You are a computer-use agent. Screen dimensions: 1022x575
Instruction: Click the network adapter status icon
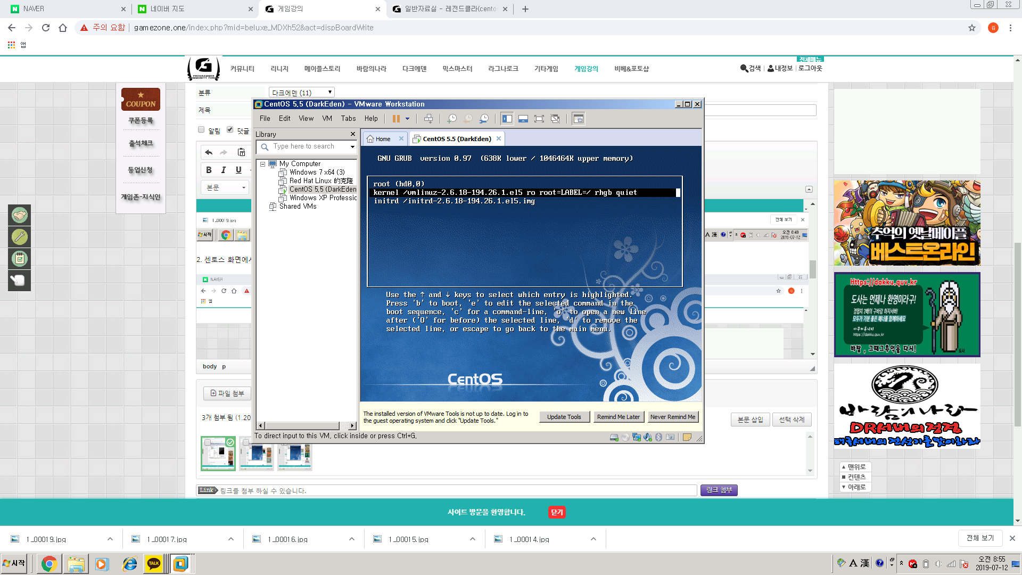[x=636, y=437]
